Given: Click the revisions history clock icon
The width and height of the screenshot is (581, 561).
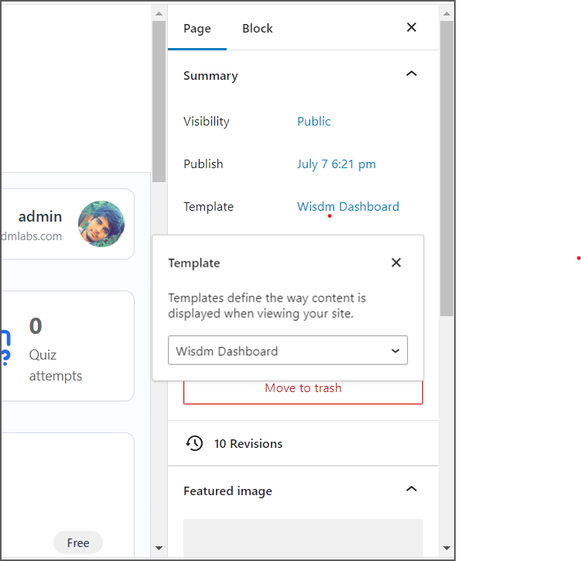Looking at the screenshot, I should 194,443.
